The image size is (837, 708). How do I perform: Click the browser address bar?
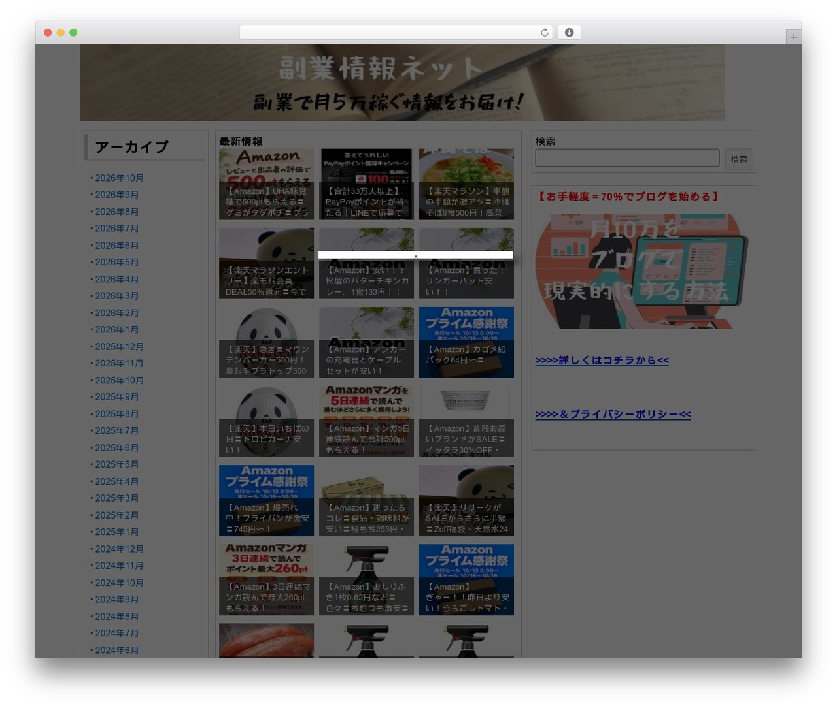pos(396,33)
